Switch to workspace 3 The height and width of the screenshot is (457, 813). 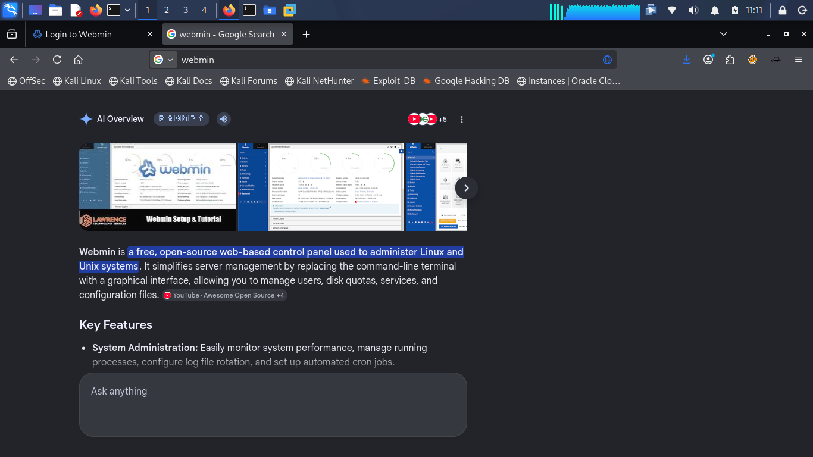pos(186,10)
